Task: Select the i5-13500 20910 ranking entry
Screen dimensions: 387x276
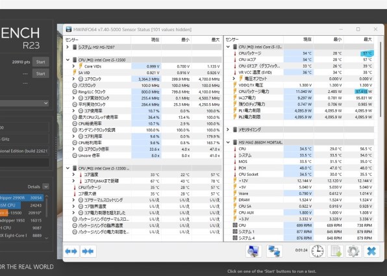Action: (x=21, y=213)
